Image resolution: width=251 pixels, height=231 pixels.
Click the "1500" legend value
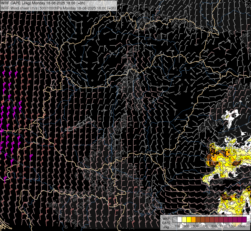[242, 226]
